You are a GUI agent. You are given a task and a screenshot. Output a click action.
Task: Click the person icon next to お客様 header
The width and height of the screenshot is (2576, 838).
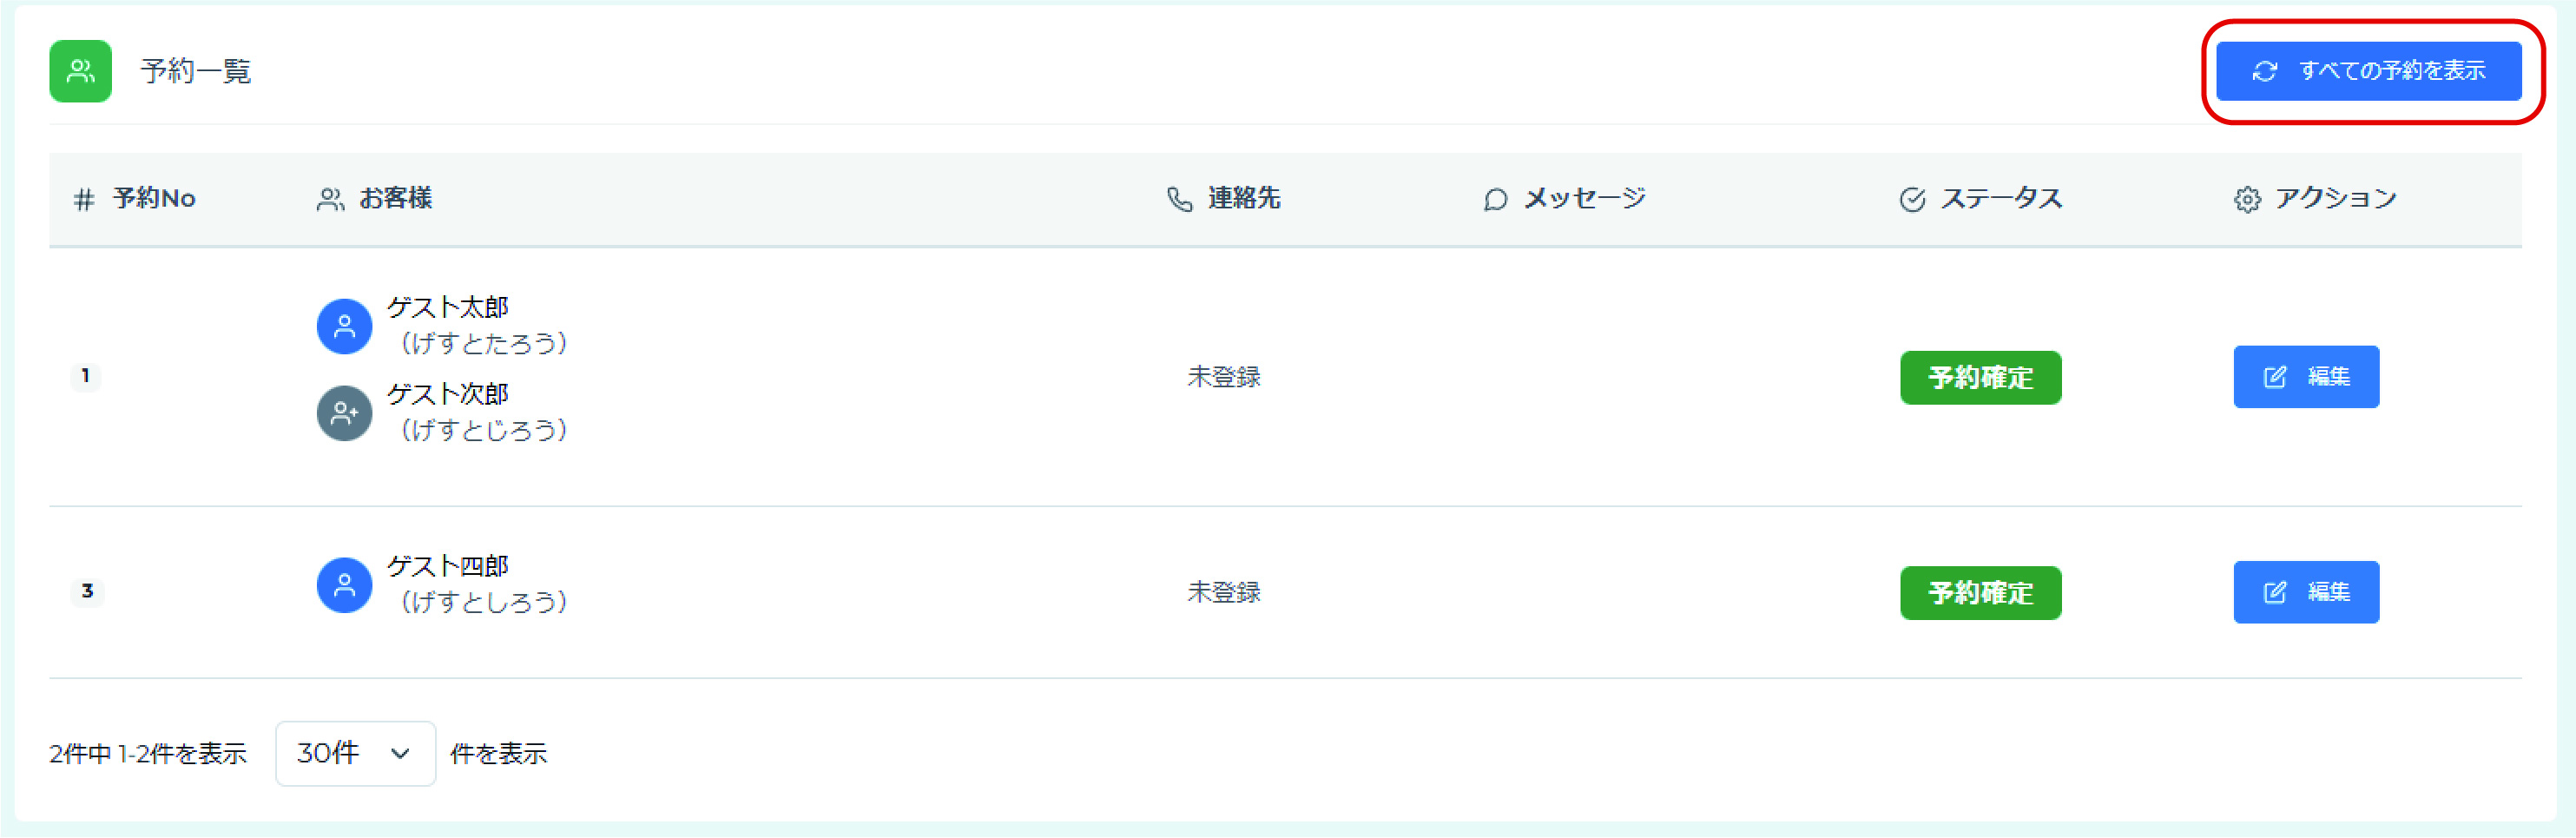330,198
